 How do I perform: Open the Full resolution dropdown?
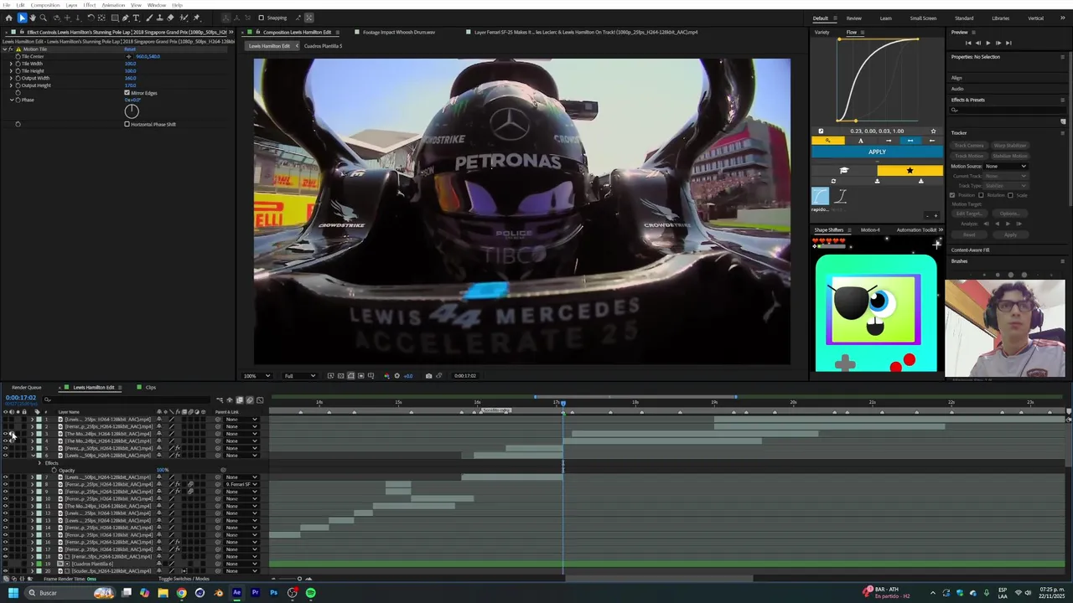299,375
